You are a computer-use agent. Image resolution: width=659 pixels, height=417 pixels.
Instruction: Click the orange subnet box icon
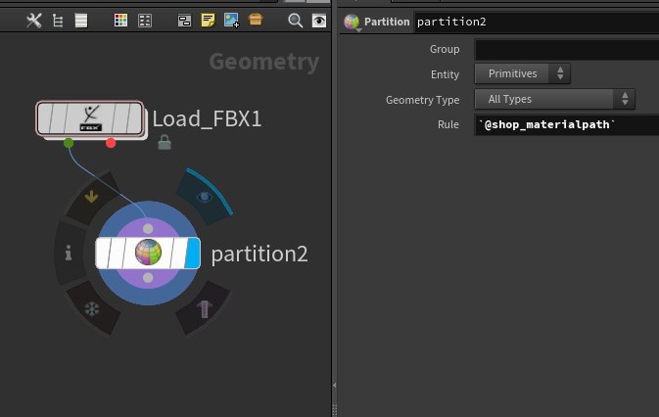[256, 19]
